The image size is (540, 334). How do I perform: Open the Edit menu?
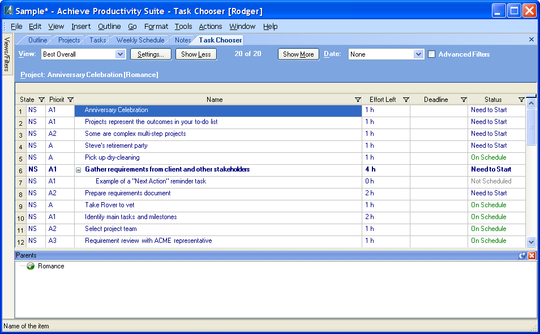tap(35, 27)
